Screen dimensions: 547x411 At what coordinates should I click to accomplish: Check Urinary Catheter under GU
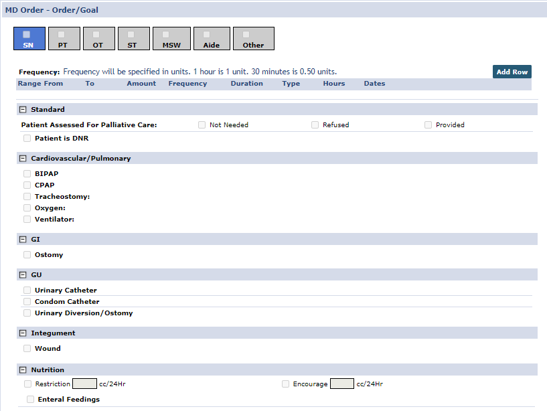(27, 290)
